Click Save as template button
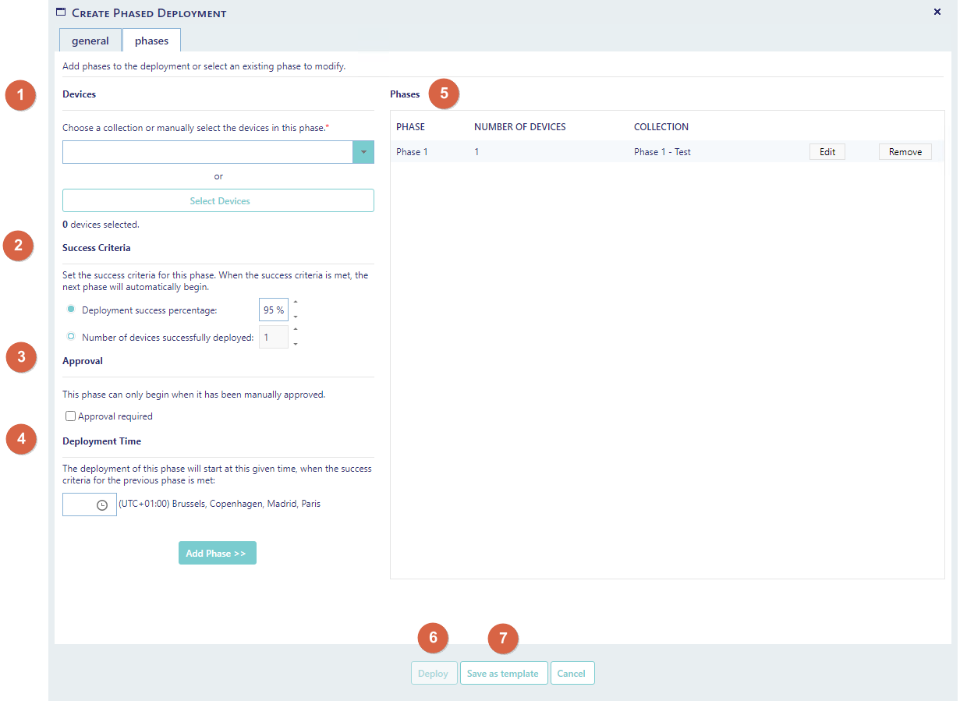 point(502,673)
